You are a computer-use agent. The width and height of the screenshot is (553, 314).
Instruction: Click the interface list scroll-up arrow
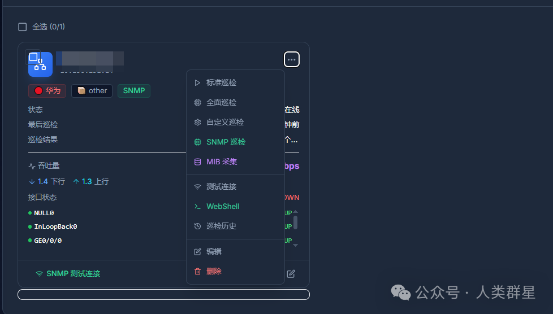pyautogui.click(x=296, y=211)
